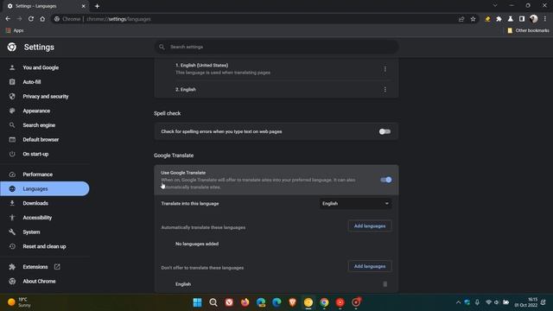Open You and Google settings
Screen dimensions: 553x311
pos(41,67)
